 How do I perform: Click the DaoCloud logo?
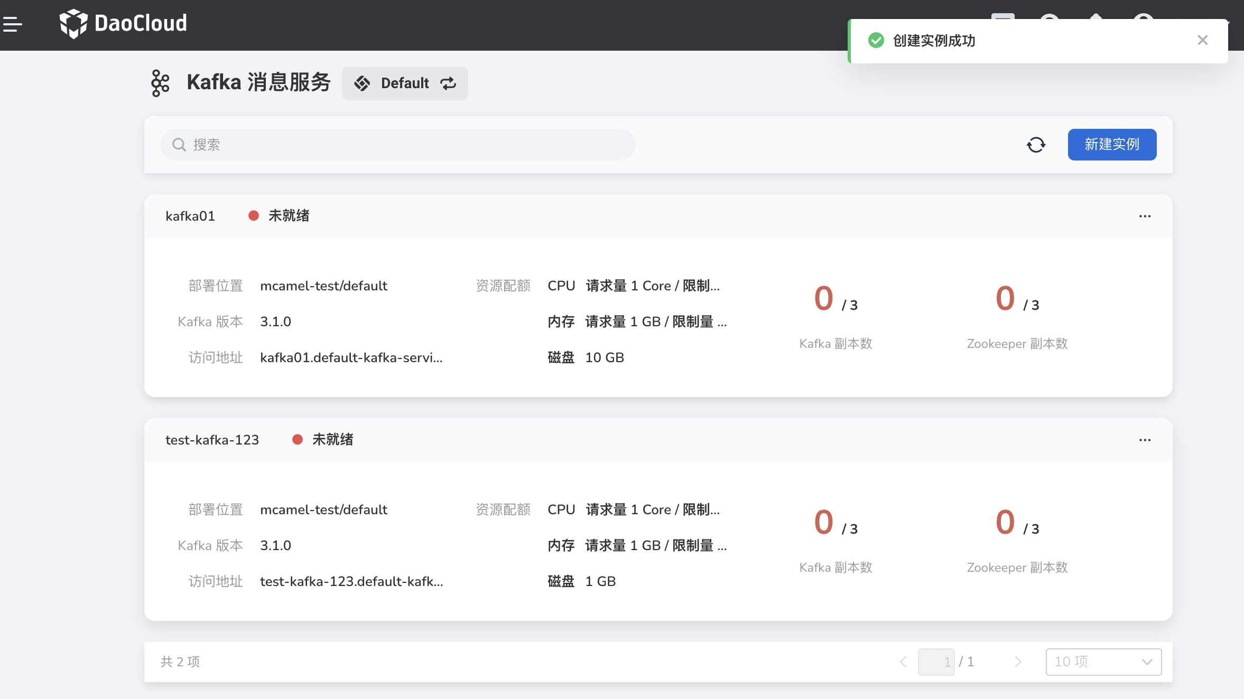tap(123, 23)
